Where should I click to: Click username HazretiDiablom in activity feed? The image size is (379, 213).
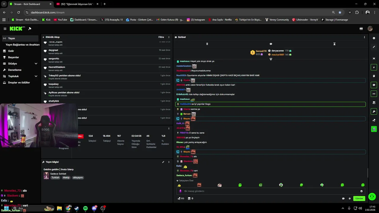point(57,67)
